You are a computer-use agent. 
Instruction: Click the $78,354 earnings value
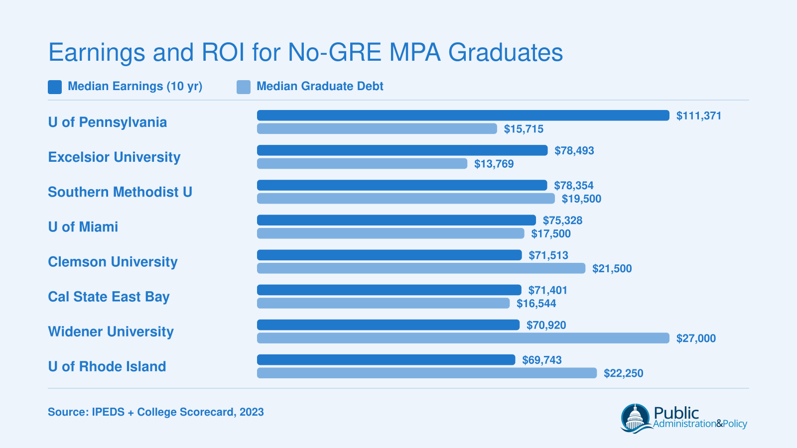pos(574,185)
